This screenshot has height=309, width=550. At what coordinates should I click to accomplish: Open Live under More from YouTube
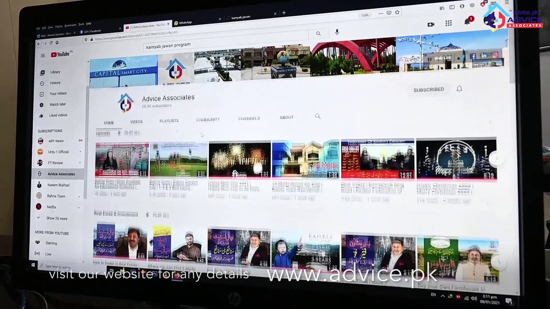point(48,254)
